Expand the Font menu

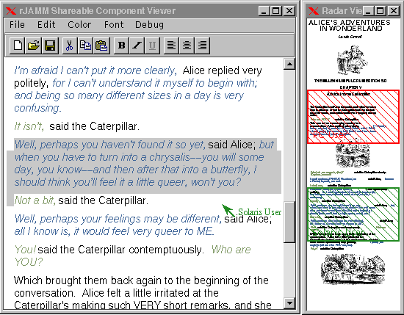(114, 25)
